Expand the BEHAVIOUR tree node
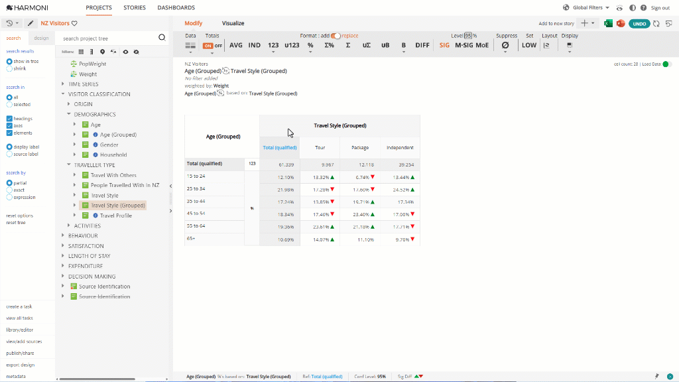679x382 pixels. pos(63,235)
